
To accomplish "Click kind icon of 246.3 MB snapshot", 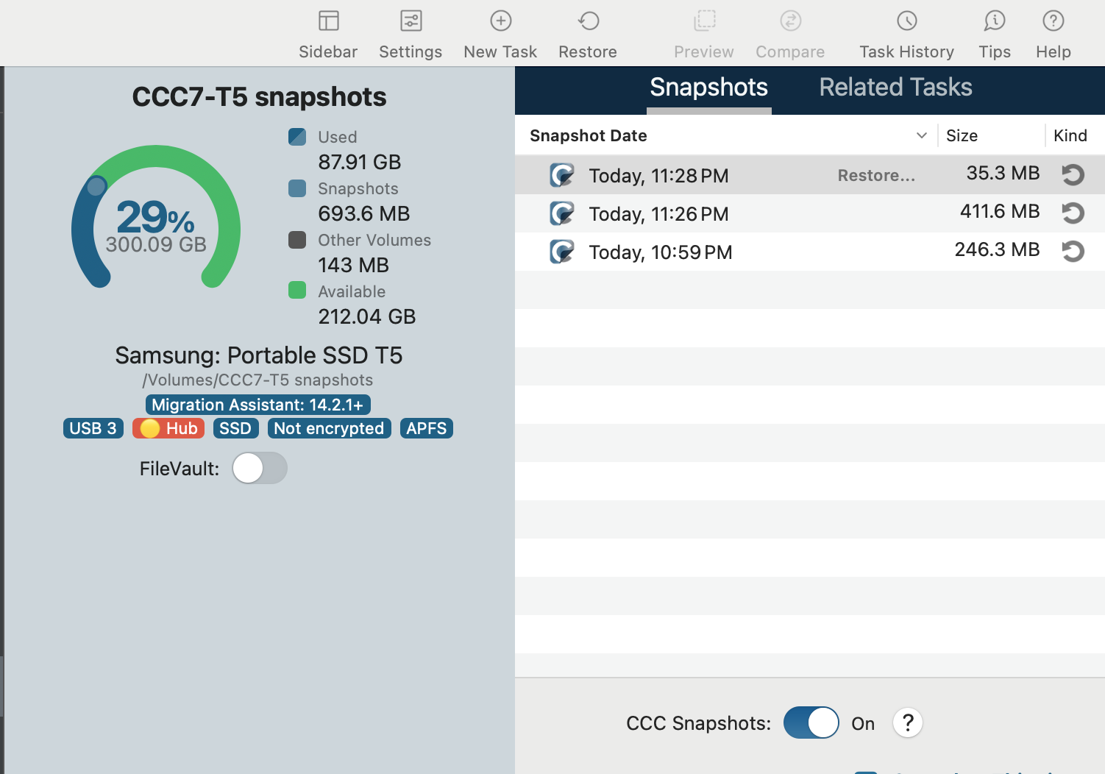I will pos(1073,251).
